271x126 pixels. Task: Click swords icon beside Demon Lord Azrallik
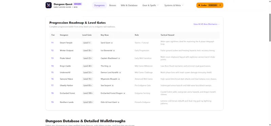[x=120, y=72]
